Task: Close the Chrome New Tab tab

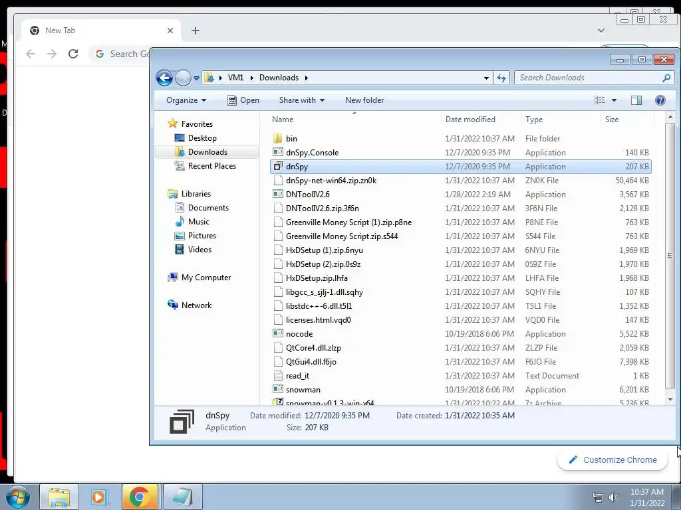Action: 170,31
